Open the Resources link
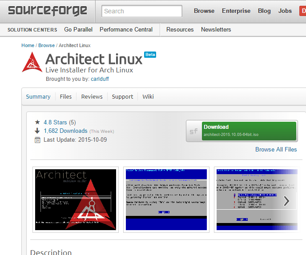Image resolution: width=306 pixels, height=255 pixels. [x=180, y=29]
